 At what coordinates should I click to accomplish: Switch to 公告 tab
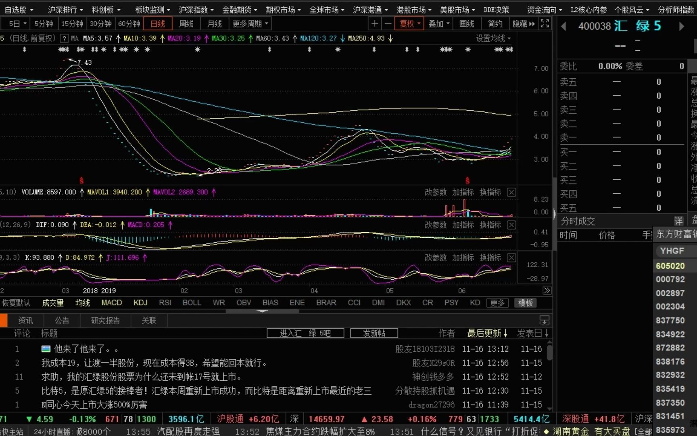pyautogui.click(x=62, y=321)
